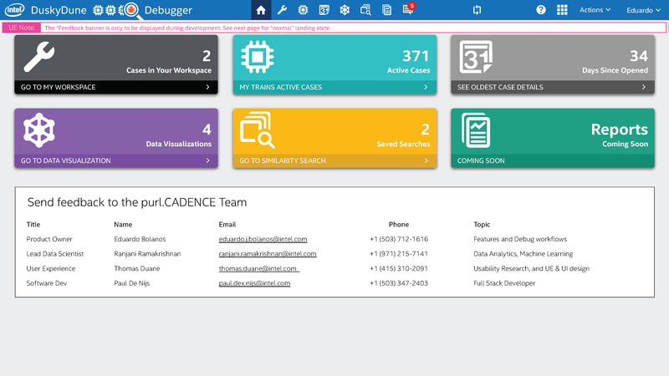Viewport: 669px width, 376px height.
Task: Click '2 Saved Searches' count
Action: [x=403, y=135]
